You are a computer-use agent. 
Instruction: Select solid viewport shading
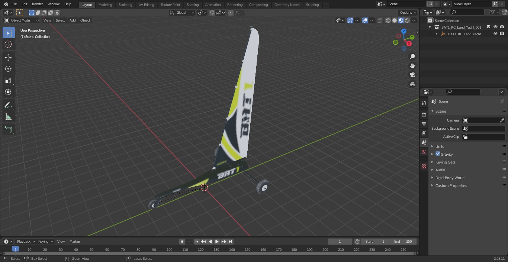click(395, 20)
